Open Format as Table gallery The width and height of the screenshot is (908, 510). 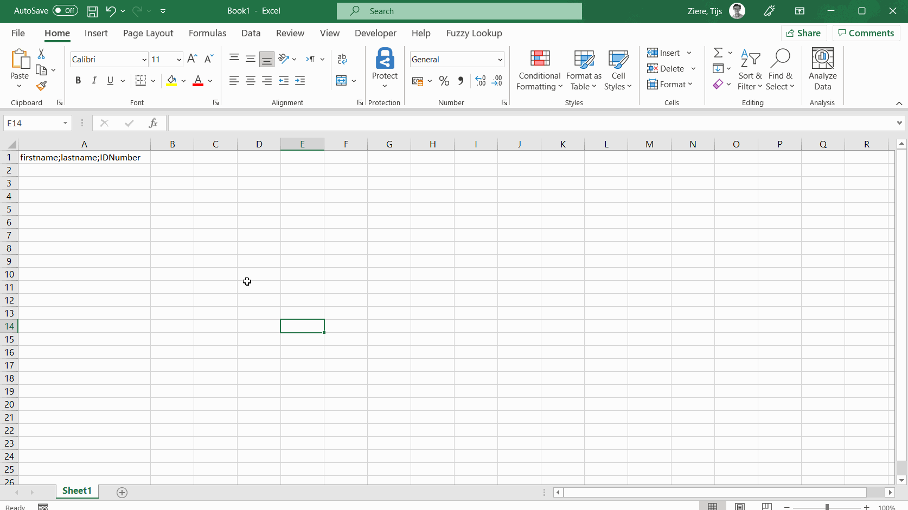click(584, 69)
